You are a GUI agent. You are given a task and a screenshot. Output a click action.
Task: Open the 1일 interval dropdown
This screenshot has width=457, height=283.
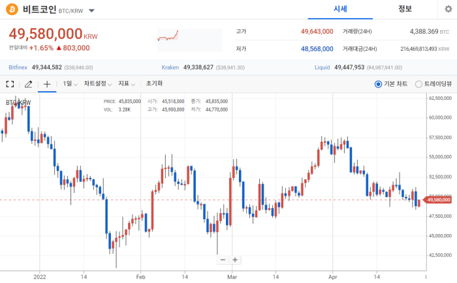pos(71,84)
